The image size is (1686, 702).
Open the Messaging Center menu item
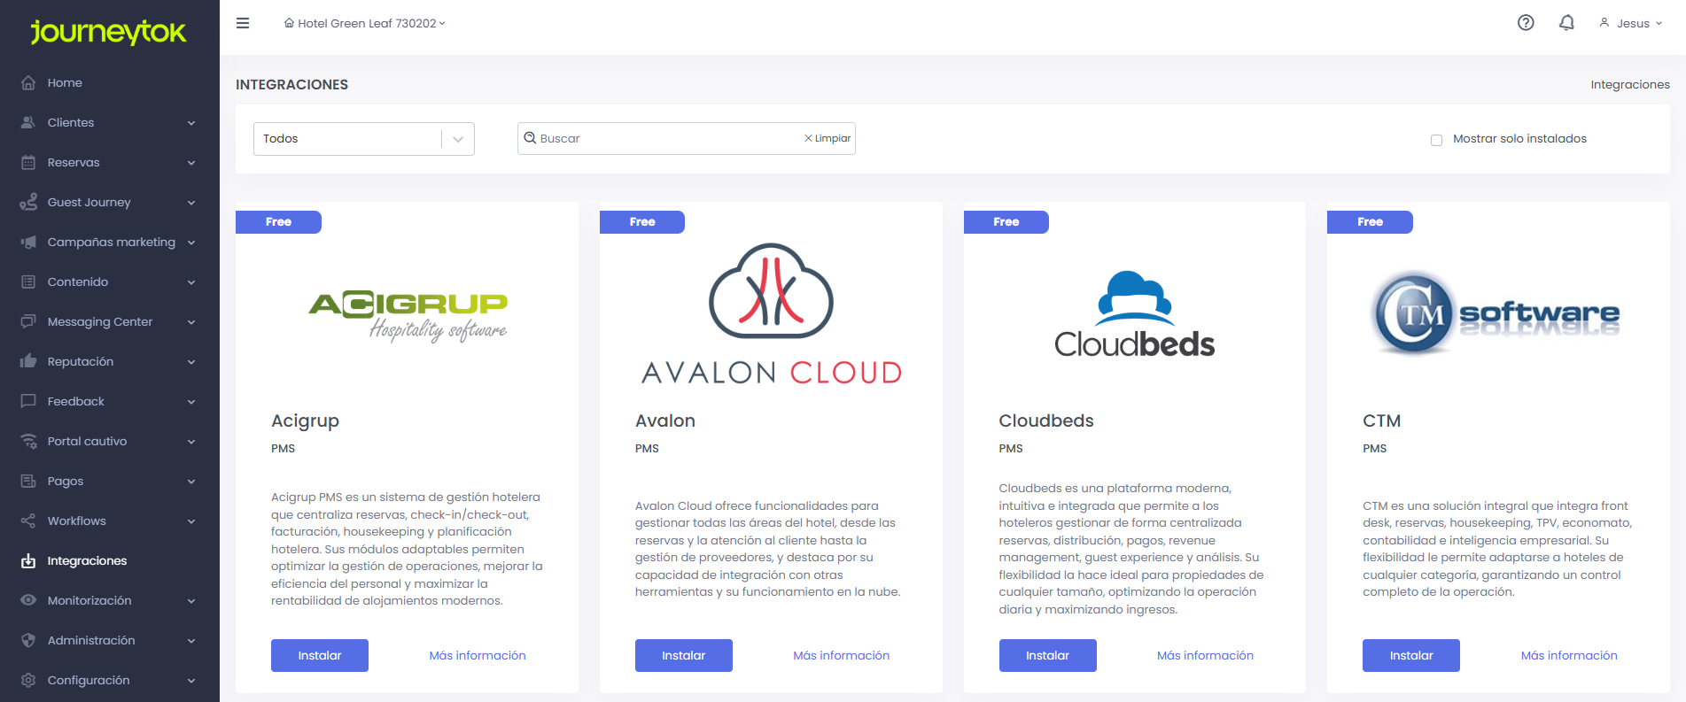coord(99,321)
